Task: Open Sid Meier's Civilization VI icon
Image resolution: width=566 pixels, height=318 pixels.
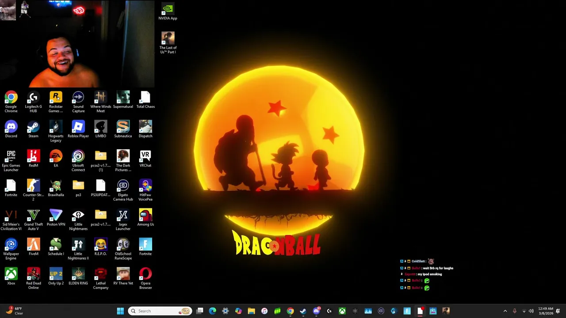Action: (x=11, y=220)
